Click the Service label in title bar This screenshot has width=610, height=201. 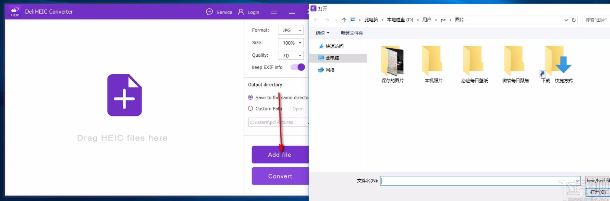(x=224, y=12)
